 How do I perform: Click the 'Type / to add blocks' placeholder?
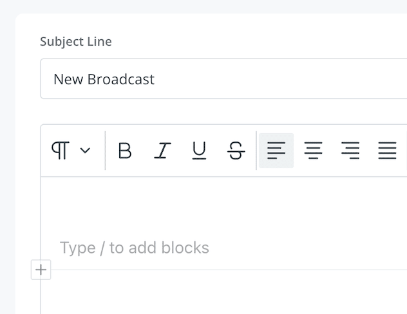[x=134, y=248]
